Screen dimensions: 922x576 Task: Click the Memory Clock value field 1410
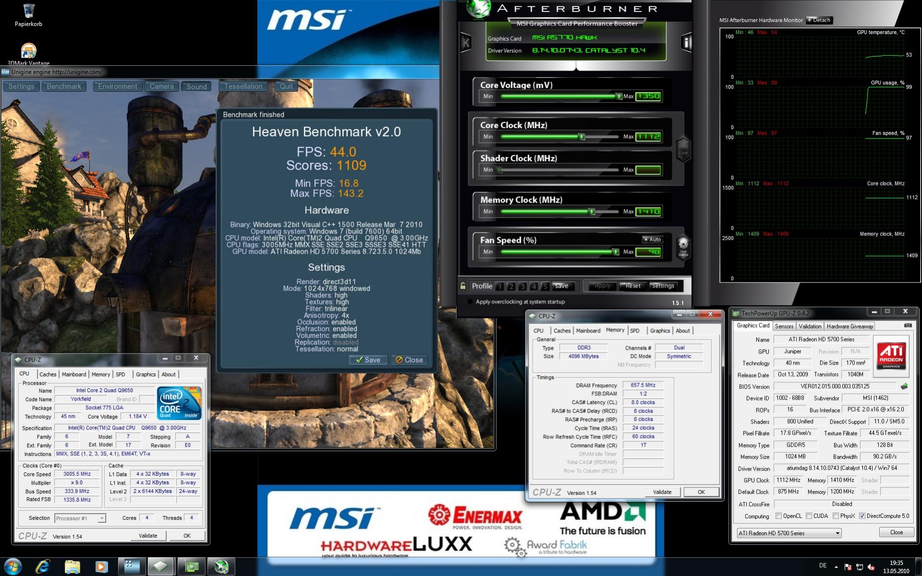(x=648, y=211)
